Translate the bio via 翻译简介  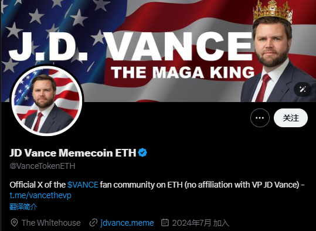point(23,207)
